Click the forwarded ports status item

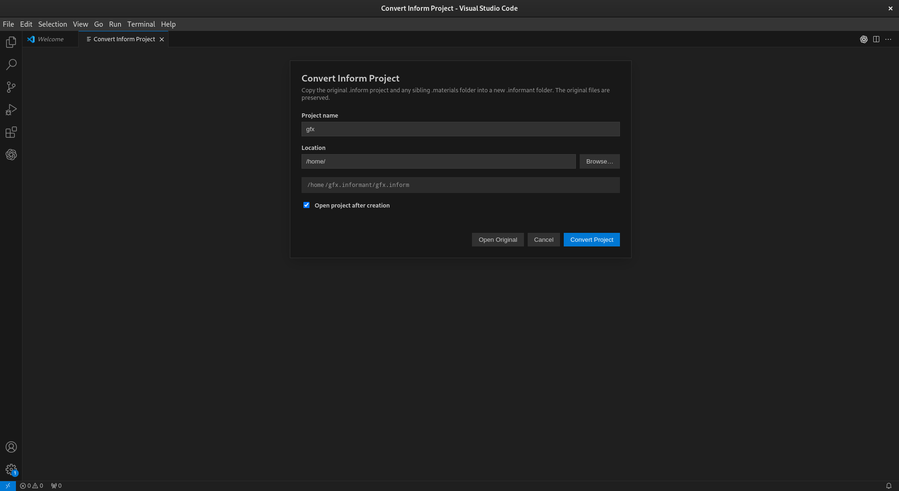point(56,486)
